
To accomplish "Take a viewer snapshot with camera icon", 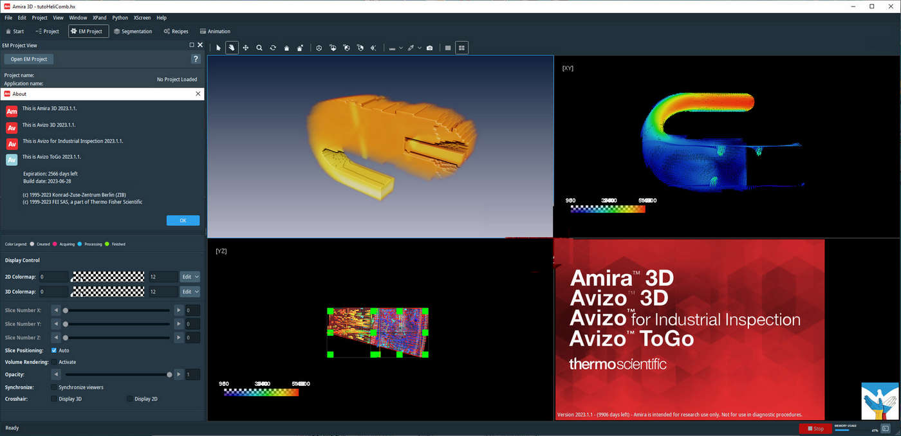I will point(429,48).
